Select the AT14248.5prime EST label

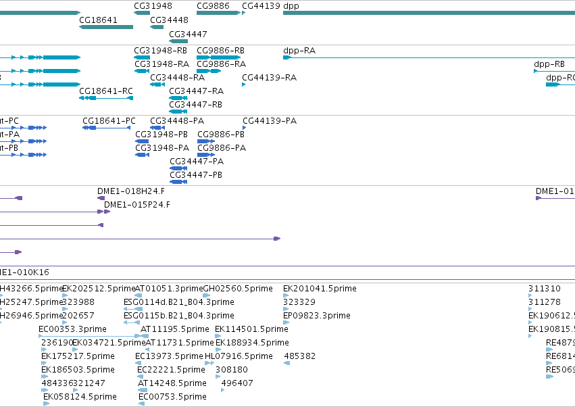point(172,383)
